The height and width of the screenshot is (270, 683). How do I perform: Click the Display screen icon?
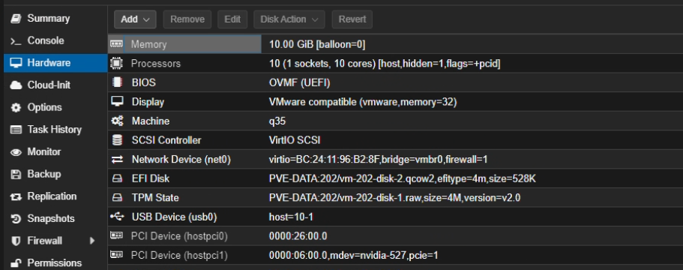pyautogui.click(x=117, y=101)
